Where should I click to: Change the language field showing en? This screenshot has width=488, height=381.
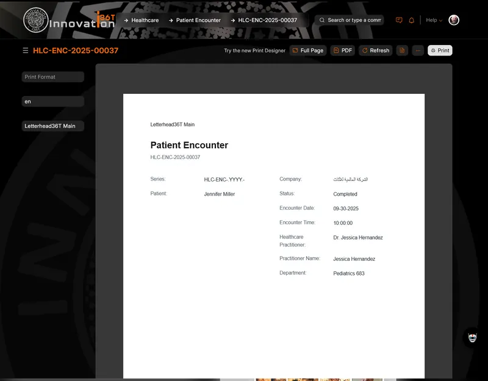coord(53,101)
